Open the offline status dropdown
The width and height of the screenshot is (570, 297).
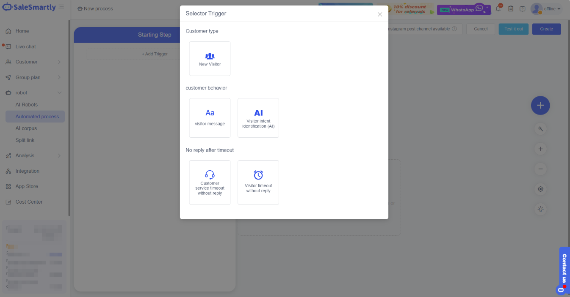(x=552, y=9)
